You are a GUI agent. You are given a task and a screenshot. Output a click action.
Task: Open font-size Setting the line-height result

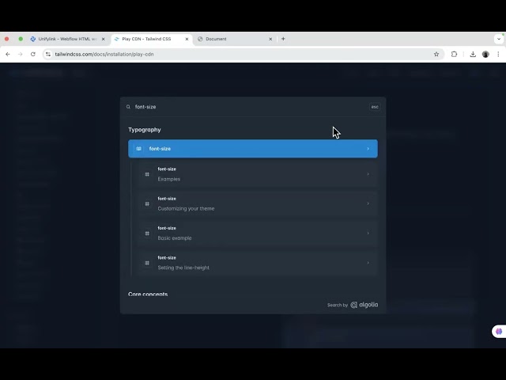click(x=257, y=263)
